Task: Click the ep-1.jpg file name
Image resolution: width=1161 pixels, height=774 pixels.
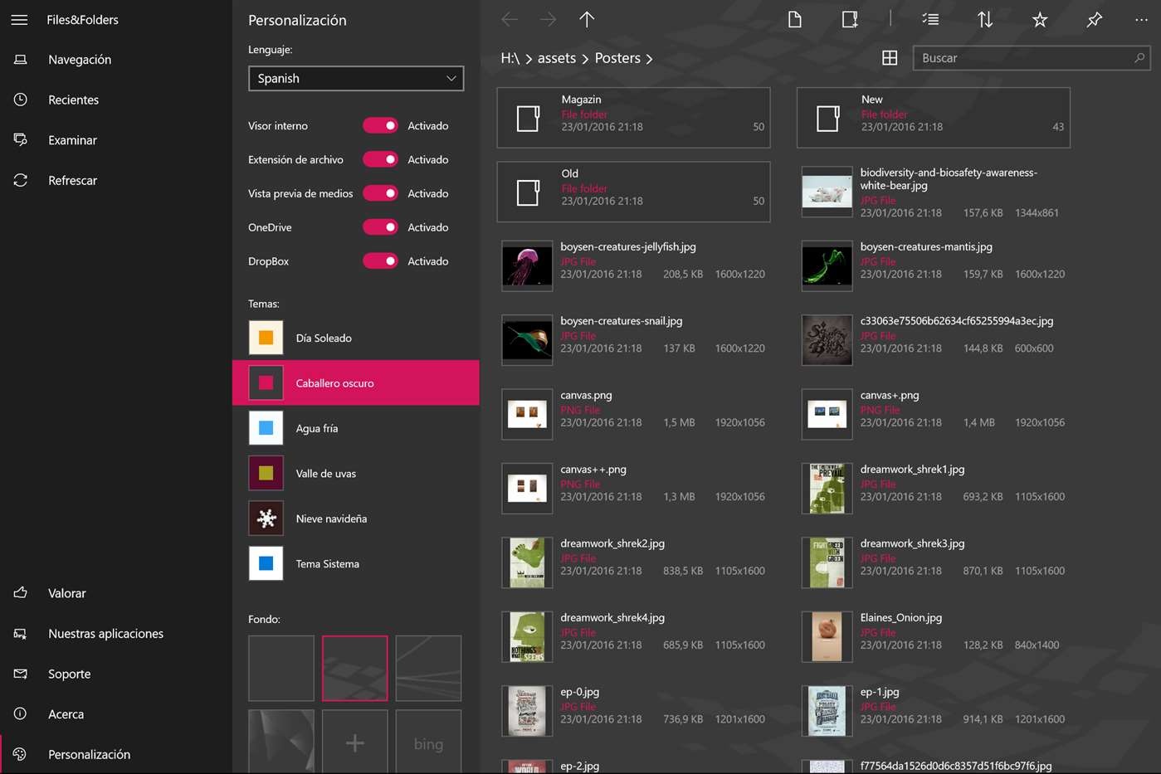Action: [880, 692]
